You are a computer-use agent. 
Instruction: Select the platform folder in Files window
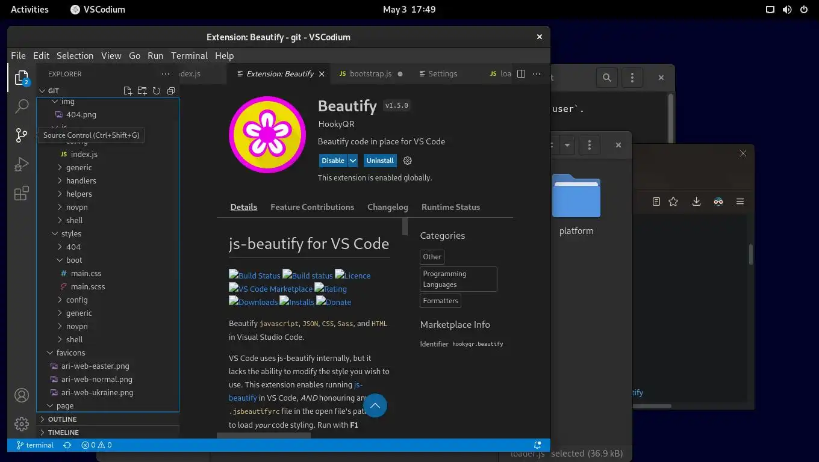click(576, 205)
